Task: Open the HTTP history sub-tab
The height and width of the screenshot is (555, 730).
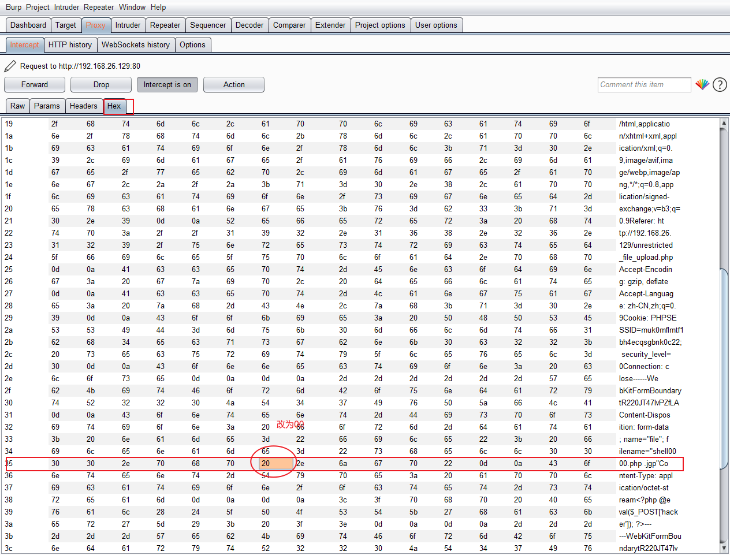Action: coord(70,44)
